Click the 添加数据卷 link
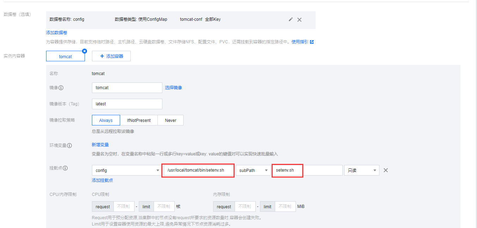Image resolution: width=477 pixels, height=228 pixels. [57, 33]
